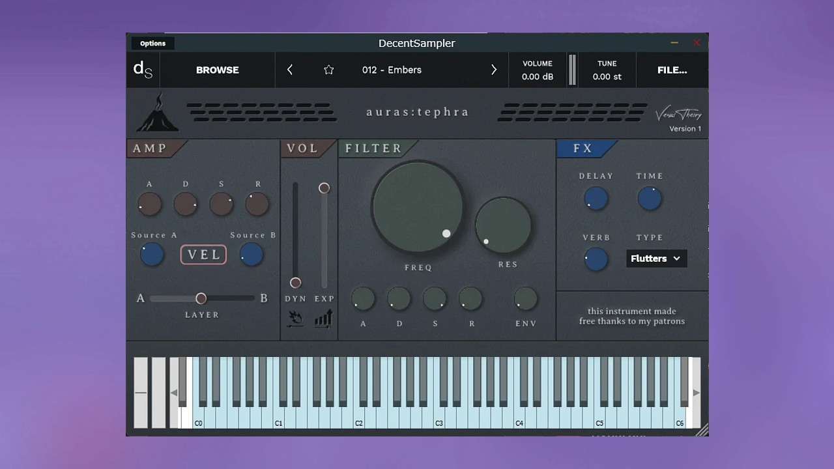Click the Source B knob
The image size is (834, 469).
[x=252, y=255]
